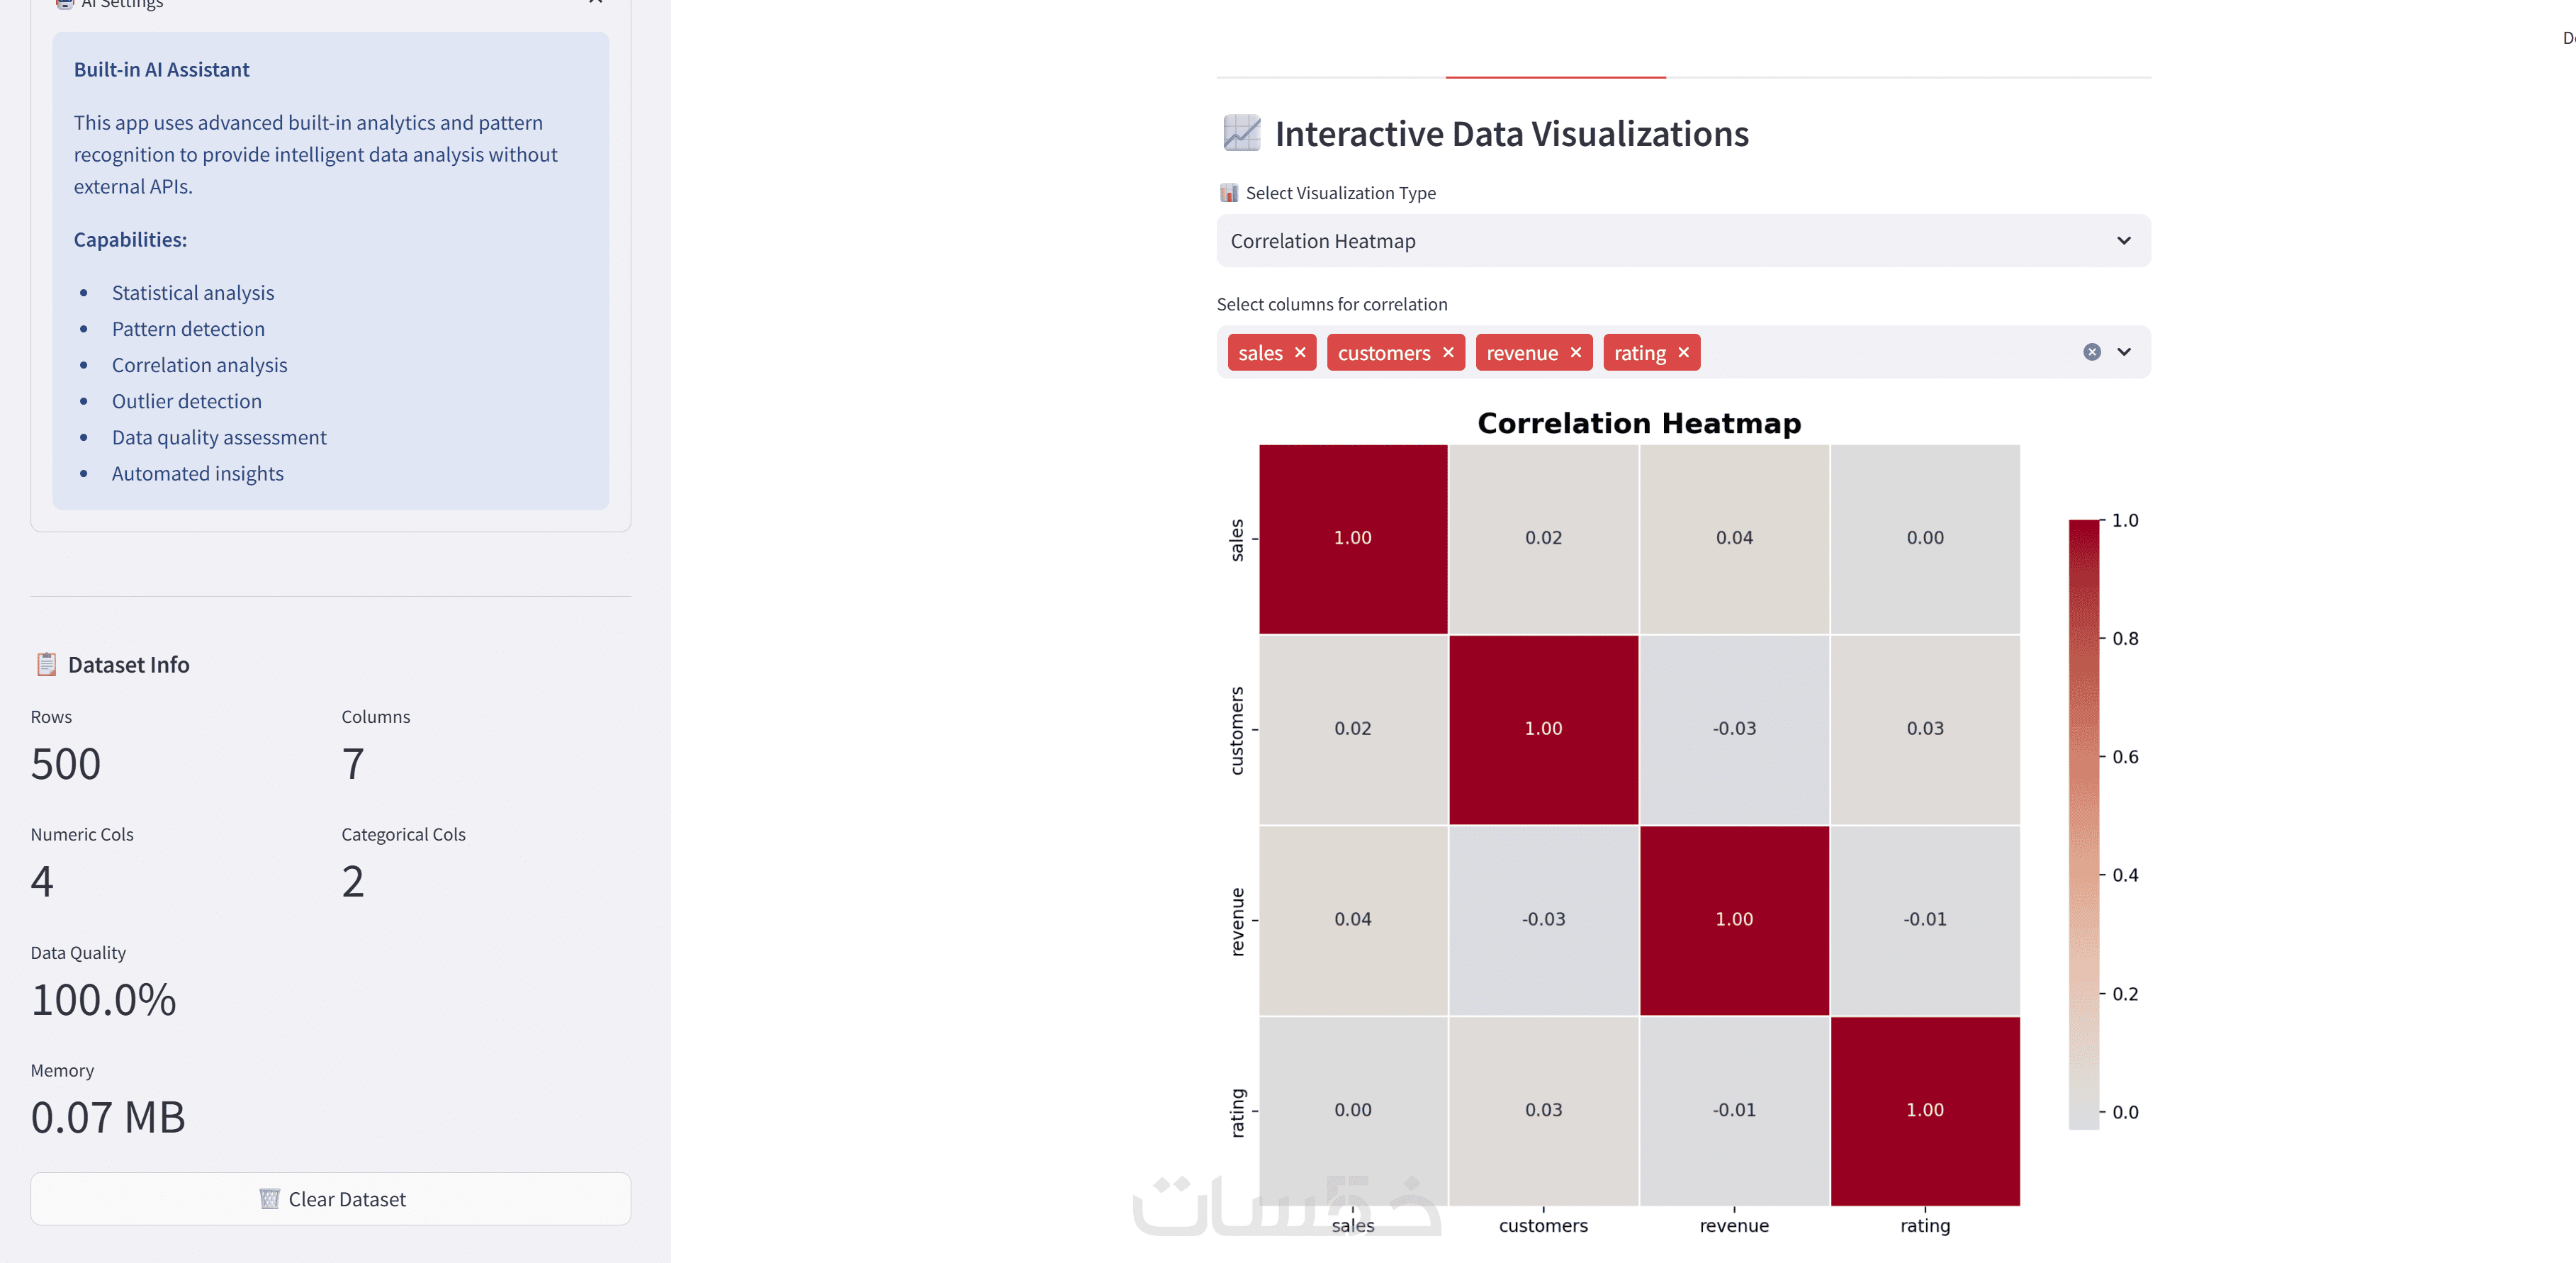Click the bar chart icon by Select Visualization Type
2576x1263 pixels.
[1229, 193]
